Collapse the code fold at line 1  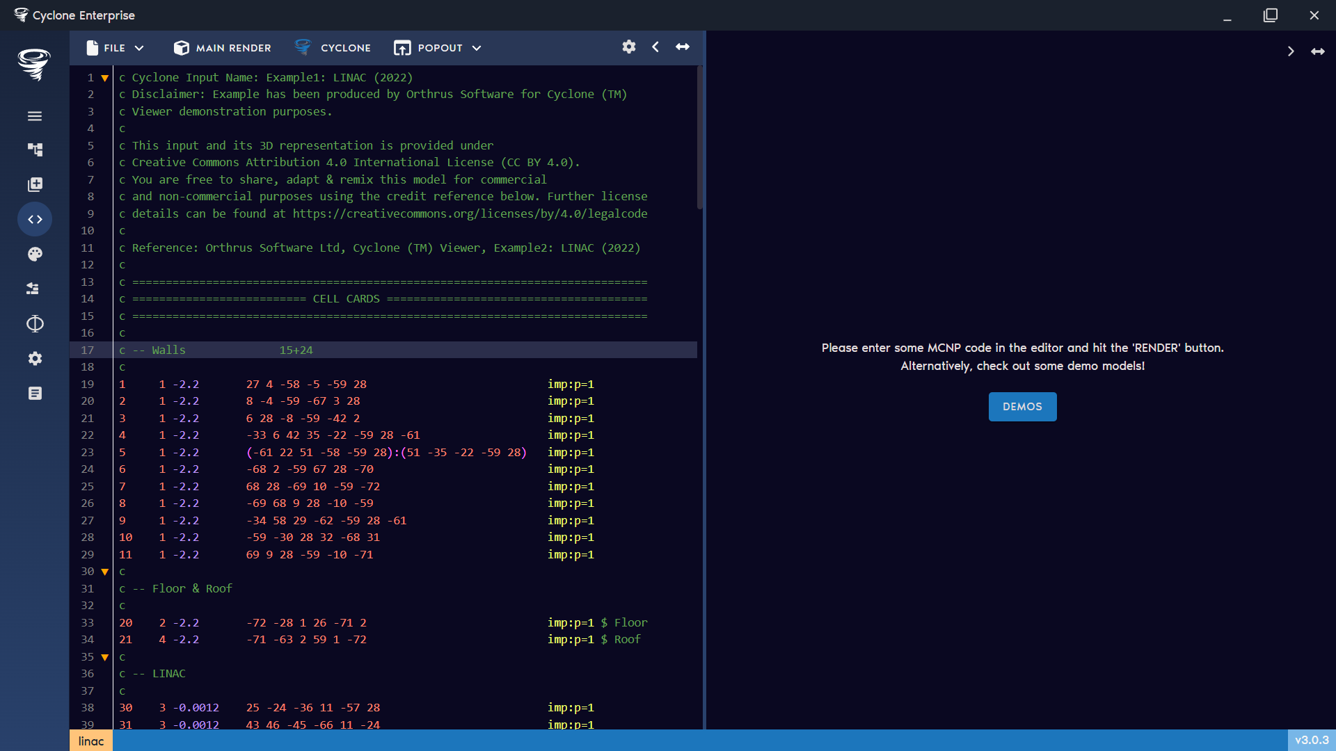[x=104, y=78]
